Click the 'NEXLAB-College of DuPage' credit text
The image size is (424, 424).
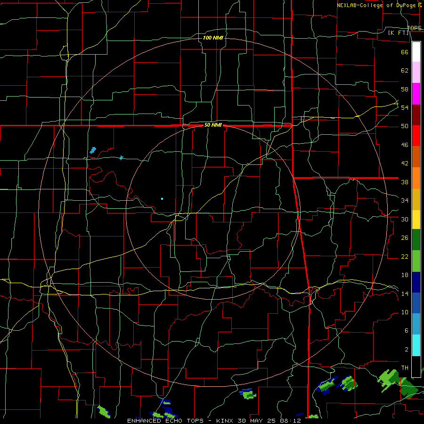[376, 5]
